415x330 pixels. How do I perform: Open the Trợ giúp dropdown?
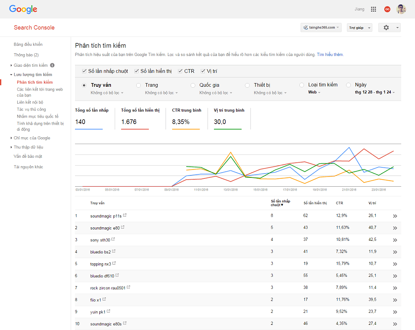(360, 28)
